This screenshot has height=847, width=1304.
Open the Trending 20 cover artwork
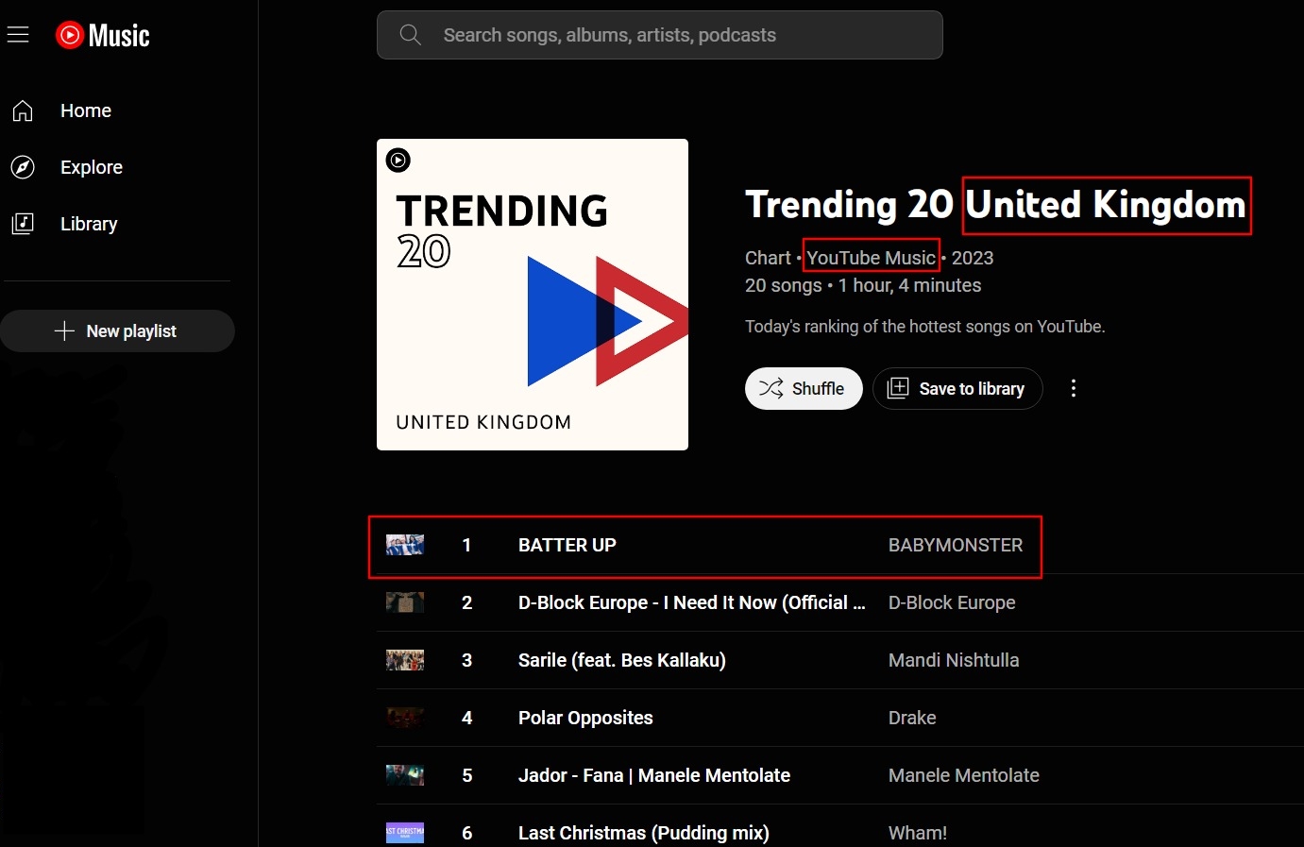point(533,295)
